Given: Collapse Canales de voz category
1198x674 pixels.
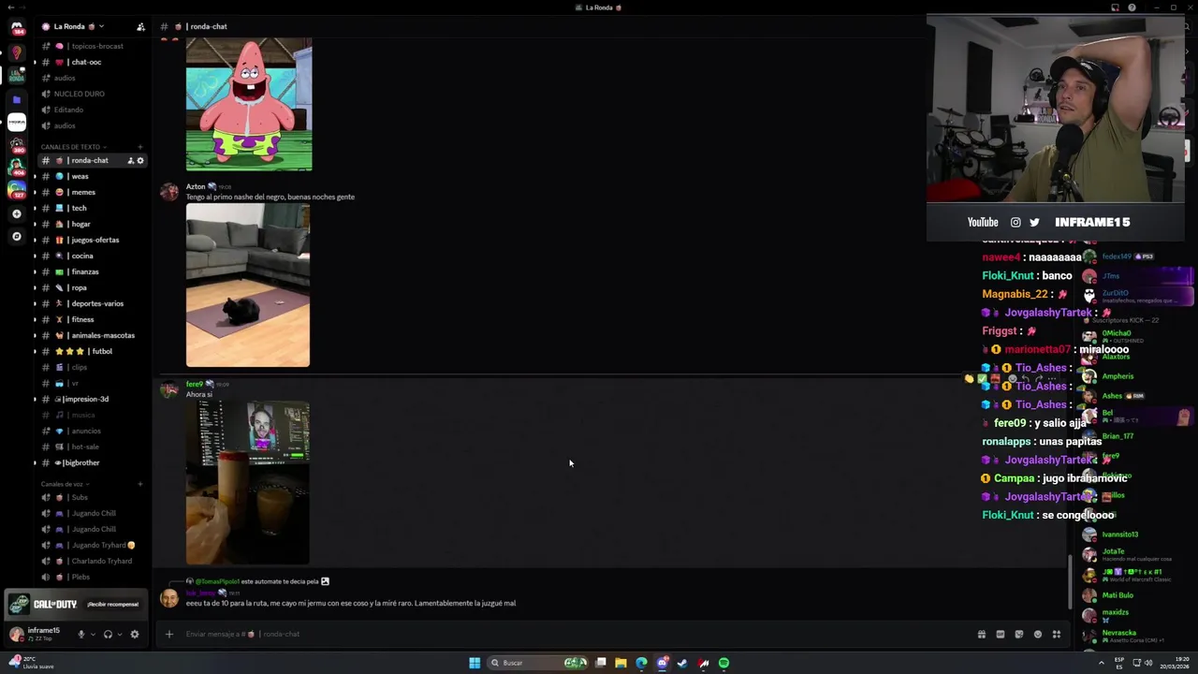Looking at the screenshot, I should pyautogui.click(x=65, y=484).
